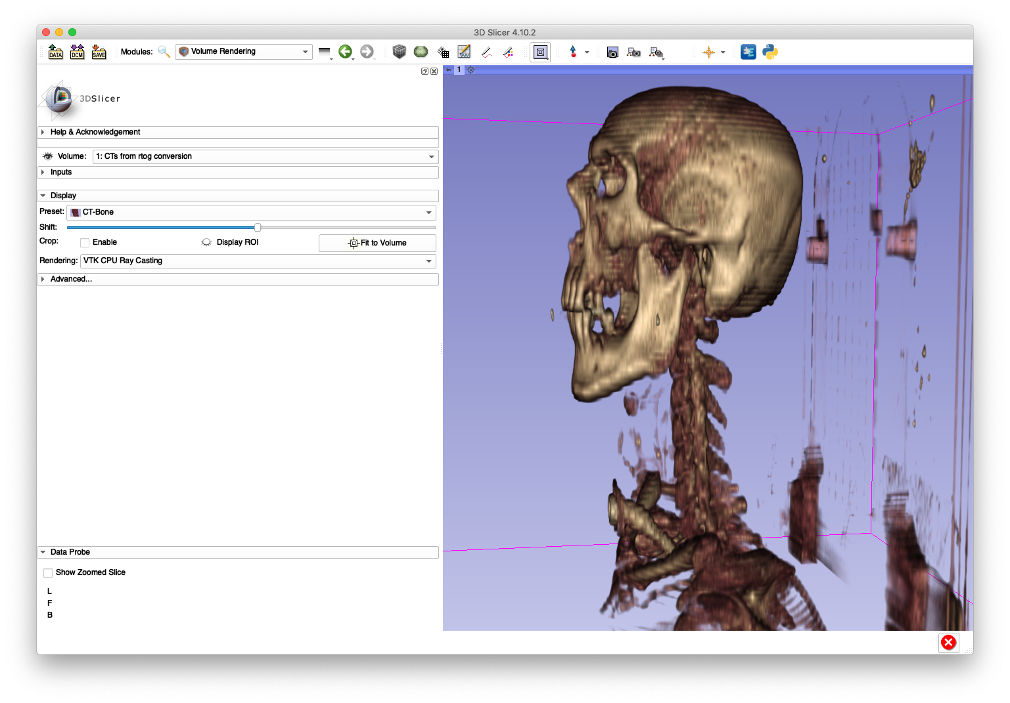Open the Python interactor icon
The width and height of the screenshot is (1010, 703).
tap(769, 51)
